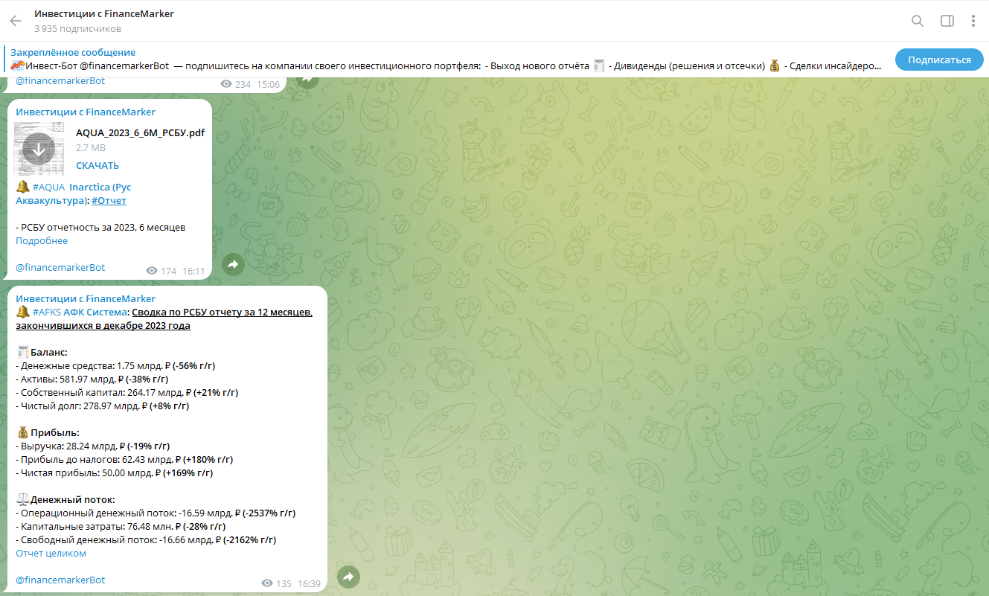
Task: Click the Активы: 581.97 млрд. line
Action: coord(92,379)
